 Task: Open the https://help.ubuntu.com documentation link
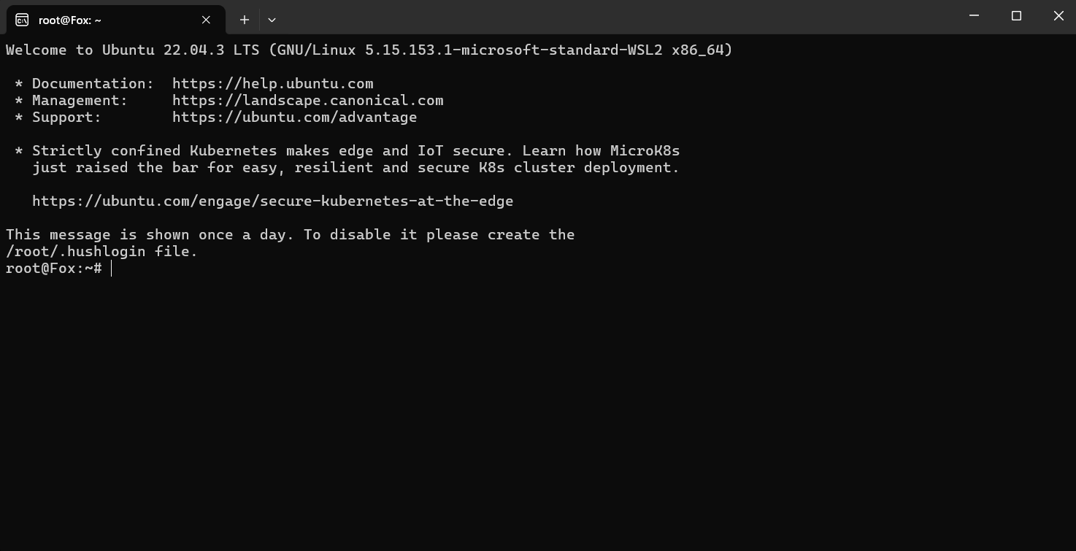click(273, 84)
